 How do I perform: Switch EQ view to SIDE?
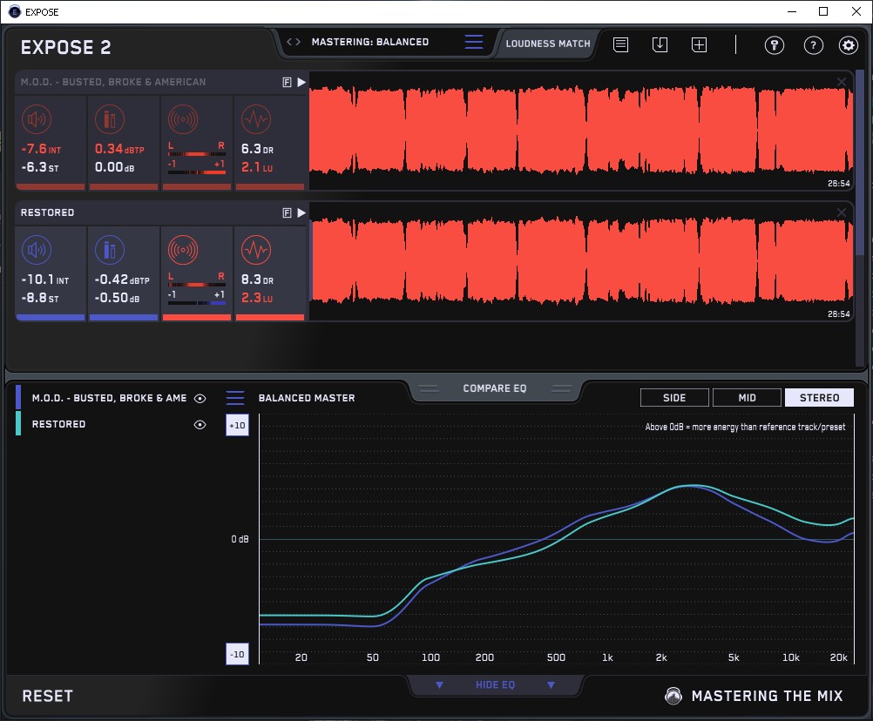tap(674, 398)
